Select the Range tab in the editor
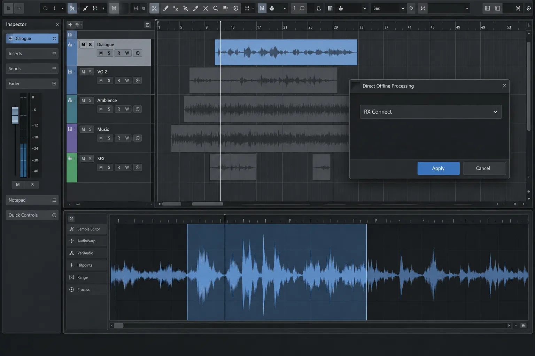 (x=86, y=277)
